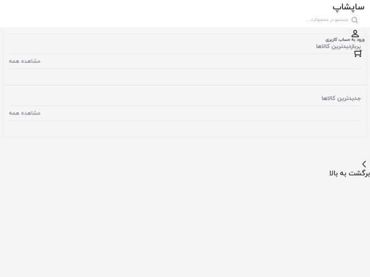The width and height of the screenshot is (370, 277).
Task: Click 'مشاهده همه' under پربازدیدترین کالاها
Action: 25,61
